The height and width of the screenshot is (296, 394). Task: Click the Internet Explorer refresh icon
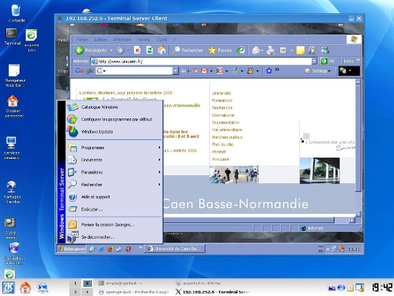tap(149, 50)
